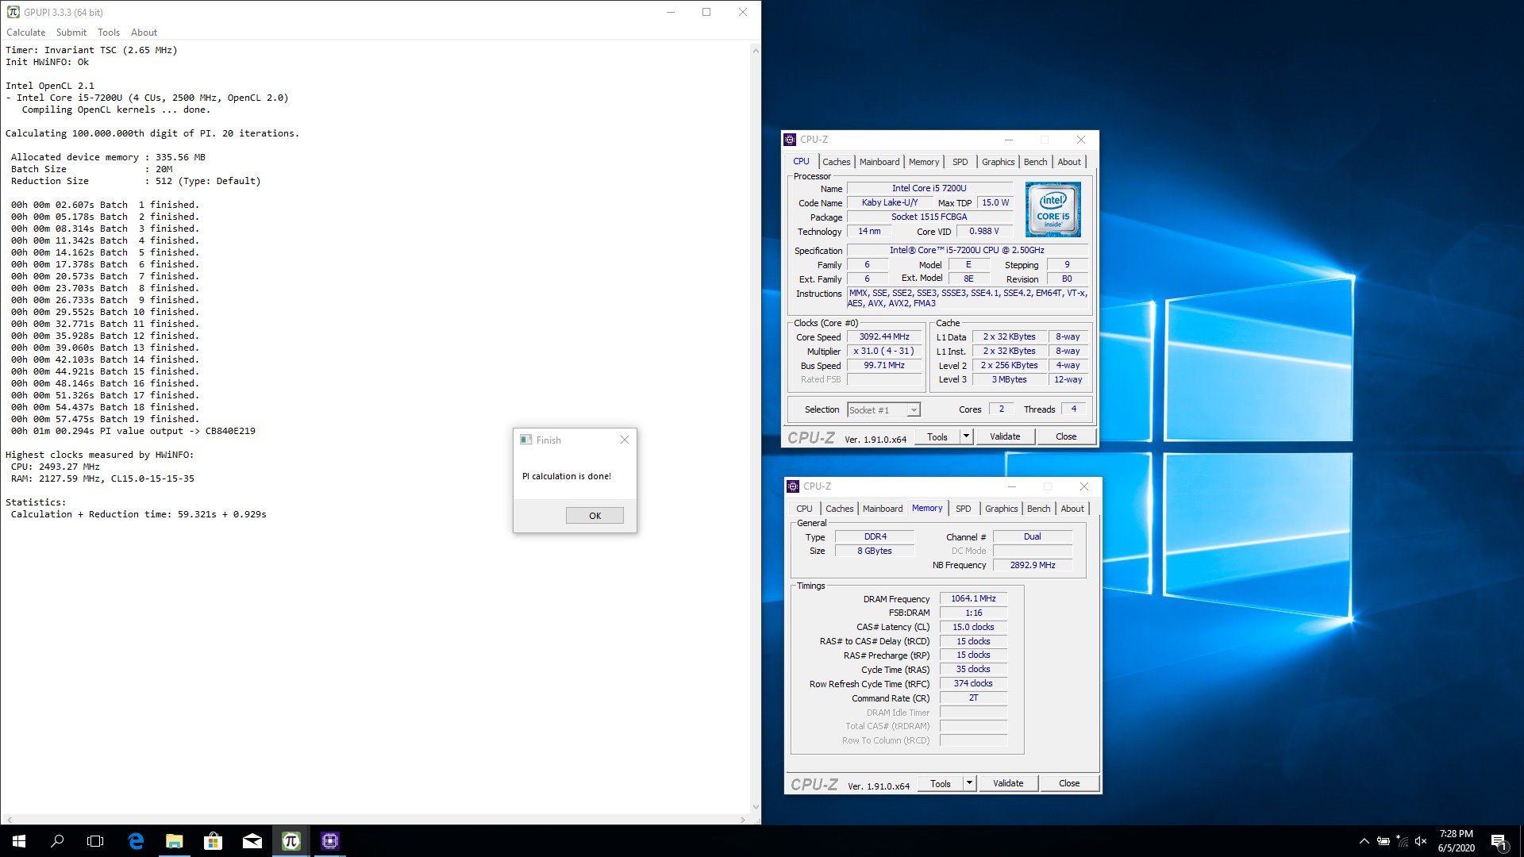Open taskbar search magnifier
Viewport: 1524px width, 857px height.
pos(57,841)
